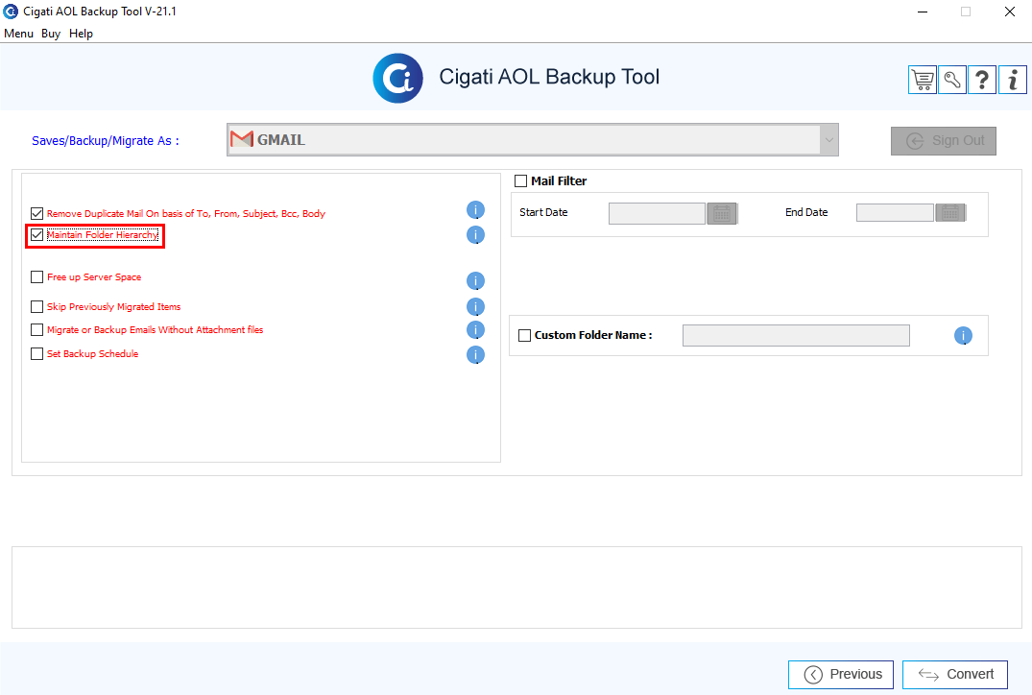Viewport: 1032px width, 695px height.
Task: Close the Cigati AOL Backup Tool window
Action: [x=1010, y=12]
